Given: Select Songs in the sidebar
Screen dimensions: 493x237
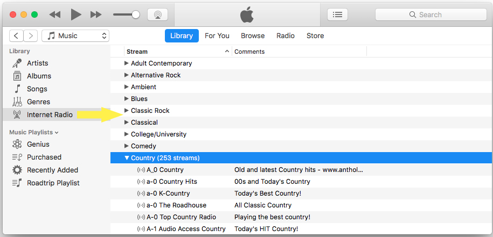Looking at the screenshot, I should (57, 89).
